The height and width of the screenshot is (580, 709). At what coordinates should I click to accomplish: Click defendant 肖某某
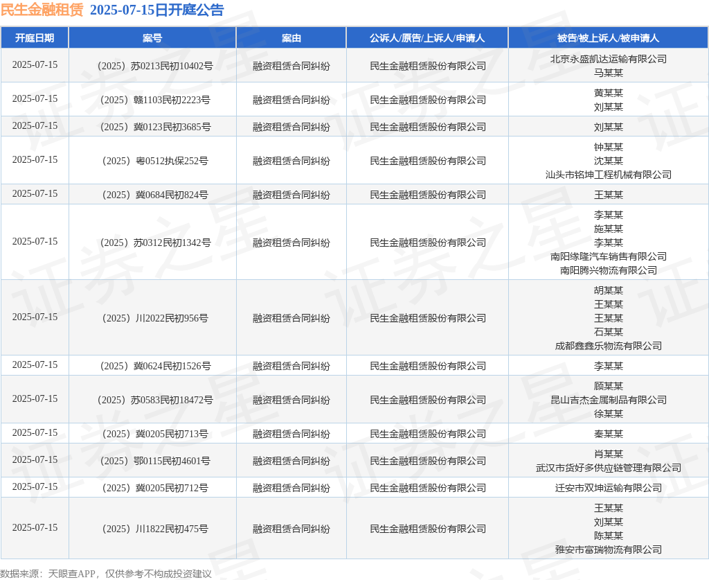[x=609, y=454]
